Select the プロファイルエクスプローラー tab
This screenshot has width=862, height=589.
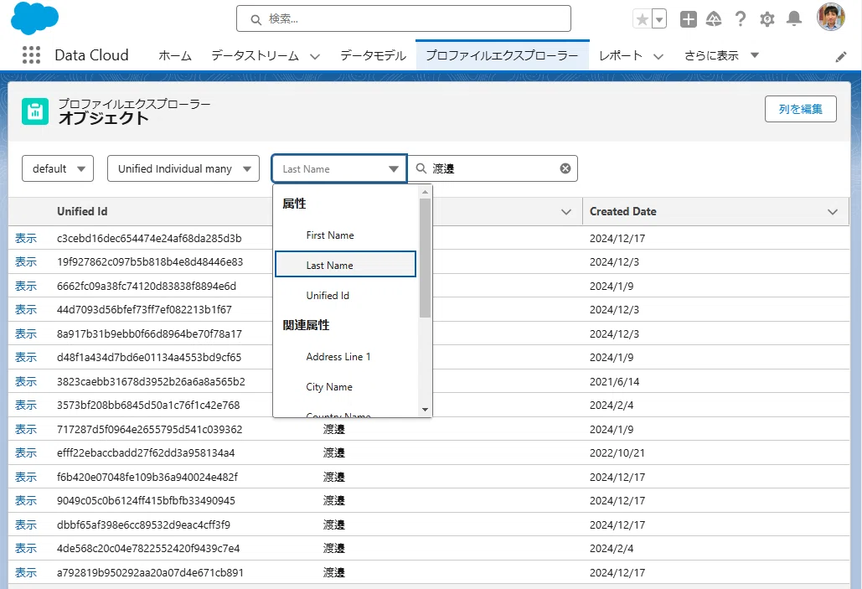[502, 55]
